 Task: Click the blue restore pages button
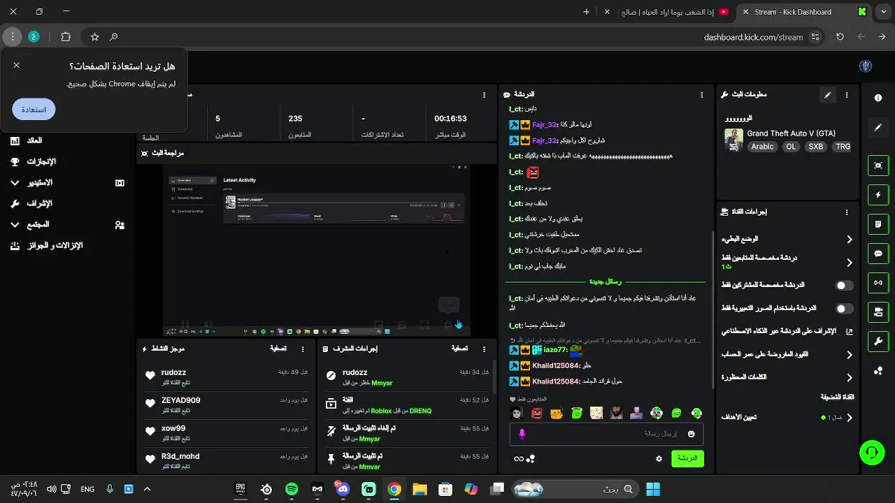pyautogui.click(x=34, y=110)
